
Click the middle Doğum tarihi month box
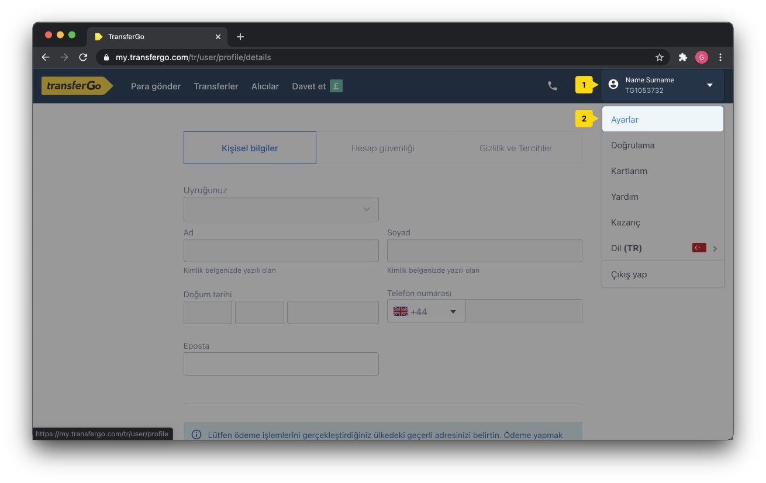(260, 312)
